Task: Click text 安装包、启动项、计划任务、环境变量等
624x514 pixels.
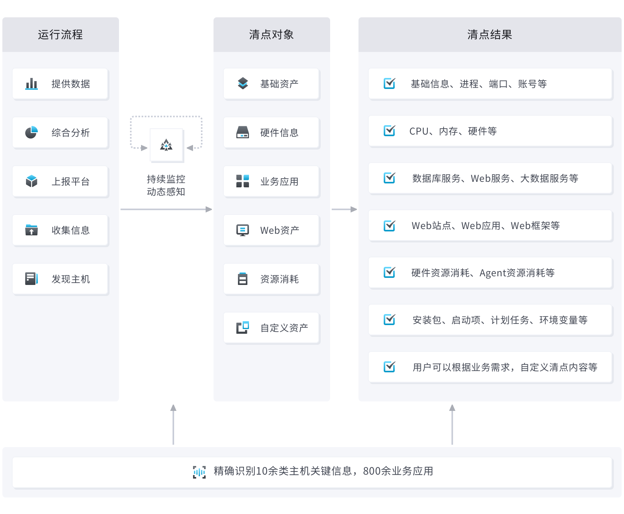Action: coord(500,320)
